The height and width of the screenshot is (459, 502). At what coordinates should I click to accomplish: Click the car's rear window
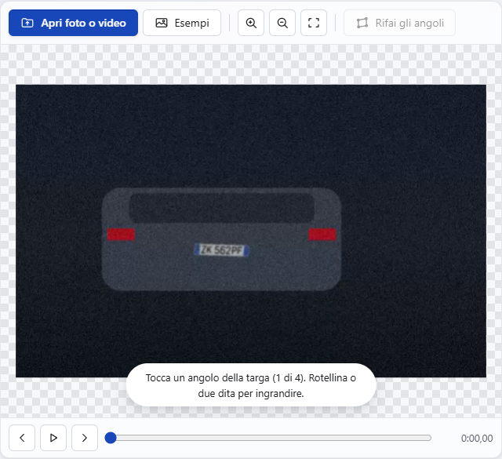click(x=221, y=208)
